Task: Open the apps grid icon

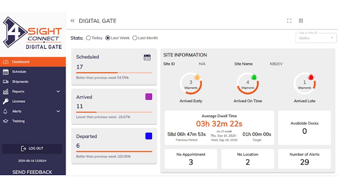Action: click(x=301, y=21)
